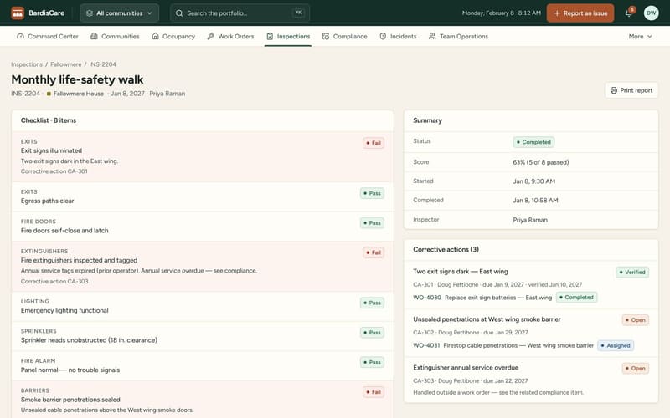Image resolution: width=670 pixels, height=418 pixels.
Task: Click the Work Orders wrench icon
Action: pyautogui.click(x=211, y=36)
